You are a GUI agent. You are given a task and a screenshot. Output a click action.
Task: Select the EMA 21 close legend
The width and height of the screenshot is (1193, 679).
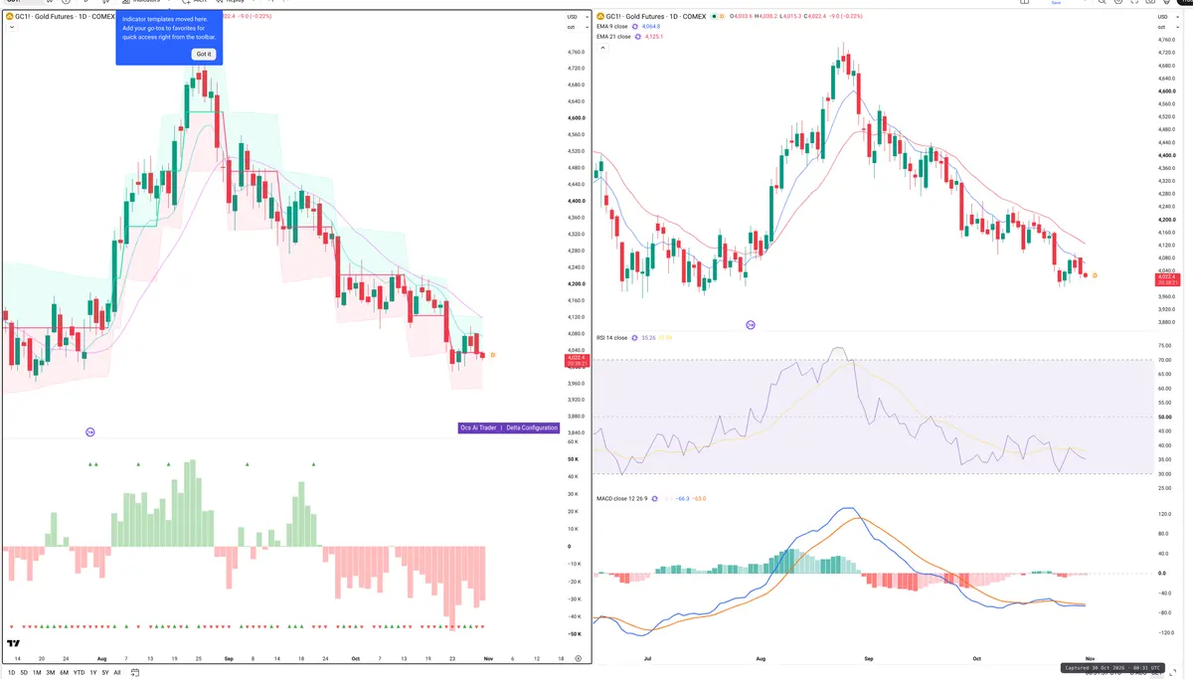pos(613,37)
